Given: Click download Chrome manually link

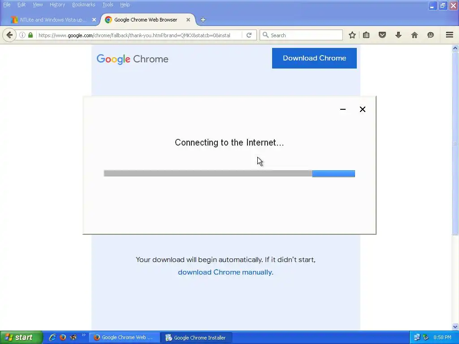Looking at the screenshot, I should (225, 272).
